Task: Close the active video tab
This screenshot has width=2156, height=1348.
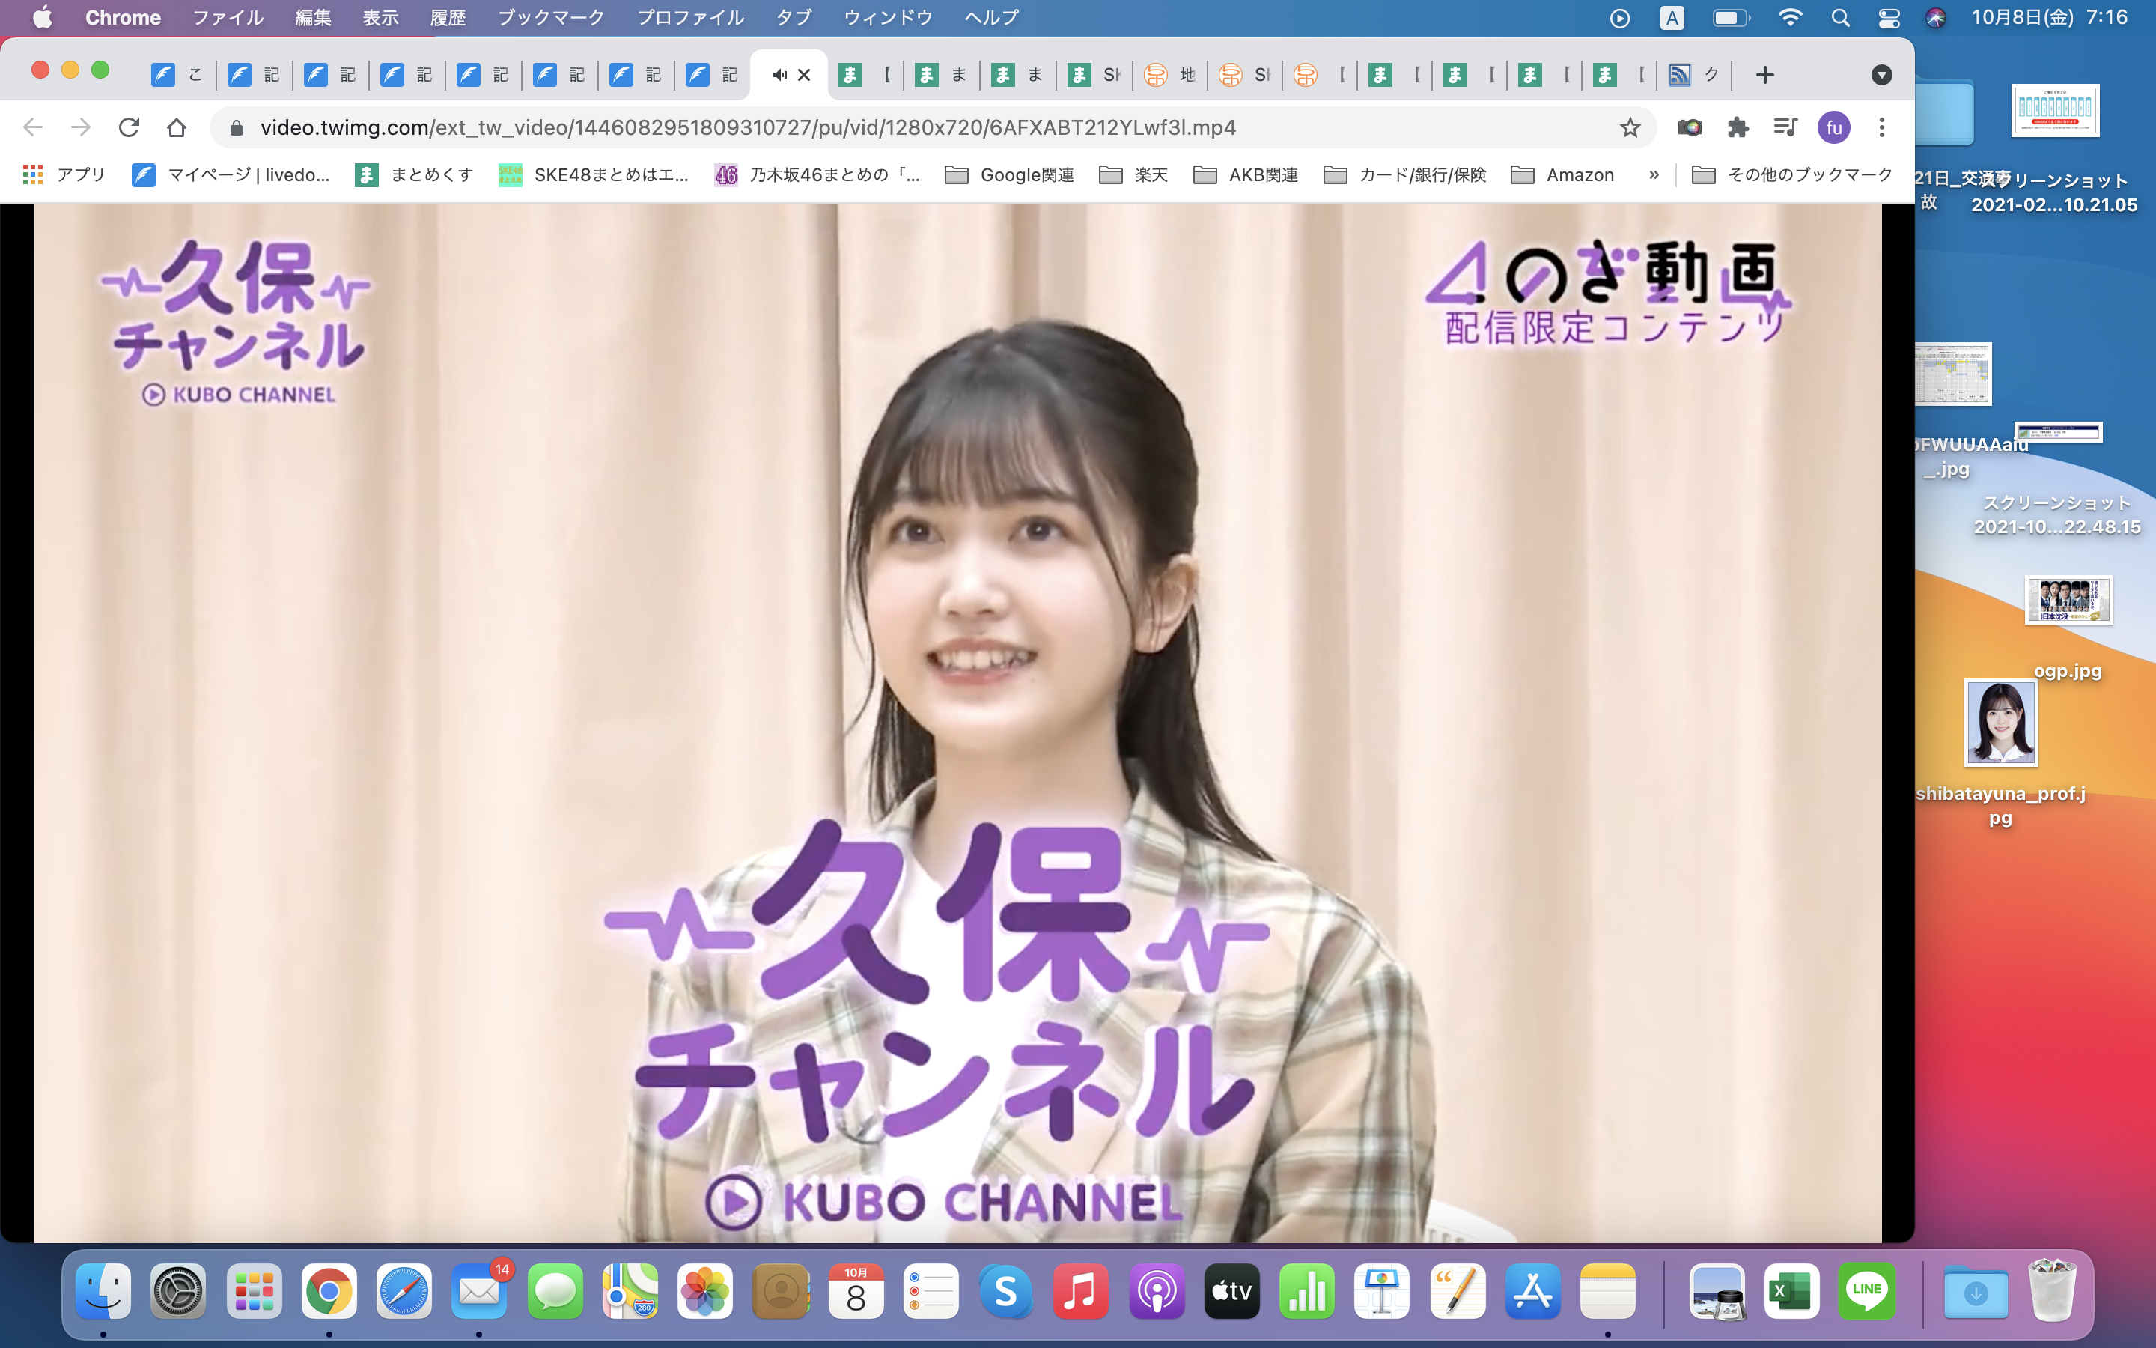Action: click(x=803, y=75)
